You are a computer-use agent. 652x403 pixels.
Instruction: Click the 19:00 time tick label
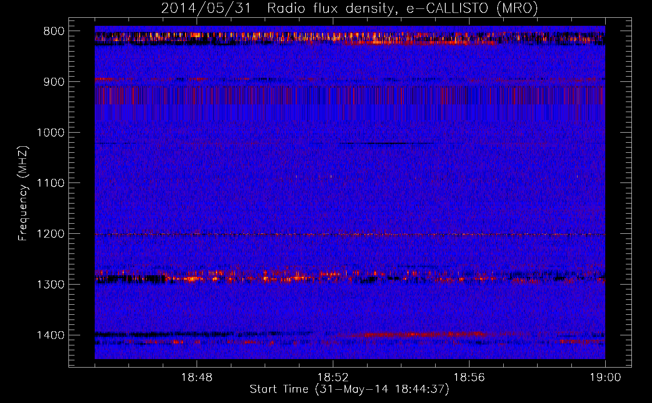(x=605, y=378)
